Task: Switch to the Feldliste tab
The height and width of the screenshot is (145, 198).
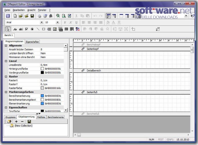Action: [x=41, y=117]
